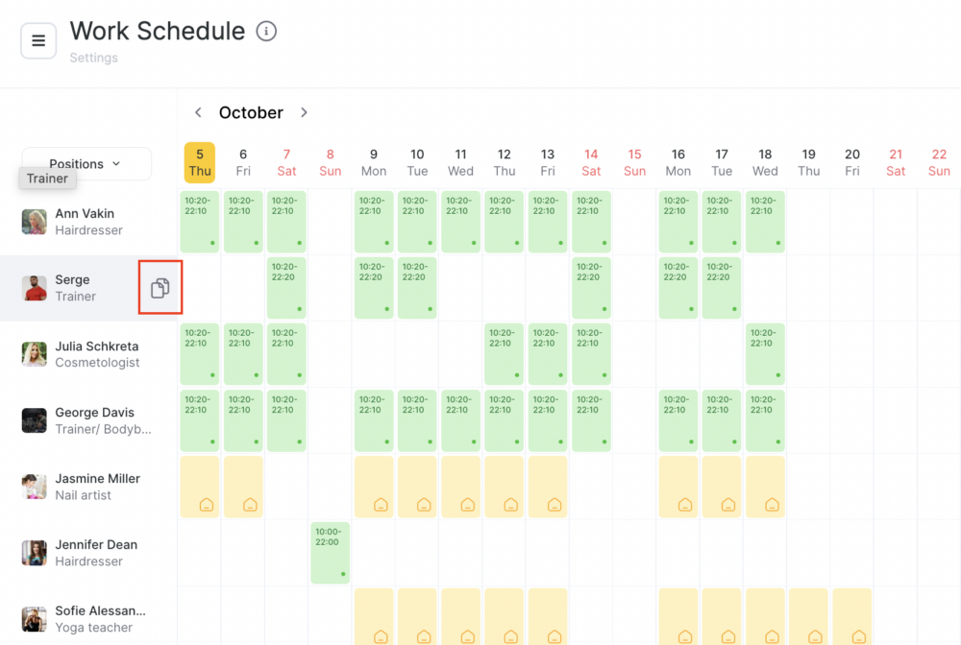
Task: Open Serge's 10:20-22:20 shift on Sat 7
Action: [286, 288]
